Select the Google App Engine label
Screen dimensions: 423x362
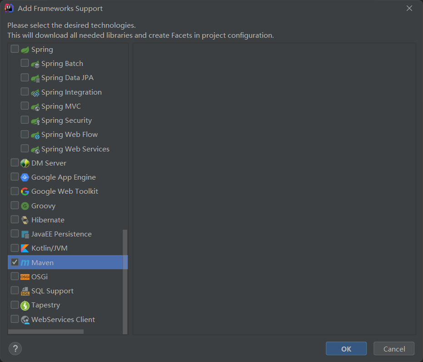point(64,177)
